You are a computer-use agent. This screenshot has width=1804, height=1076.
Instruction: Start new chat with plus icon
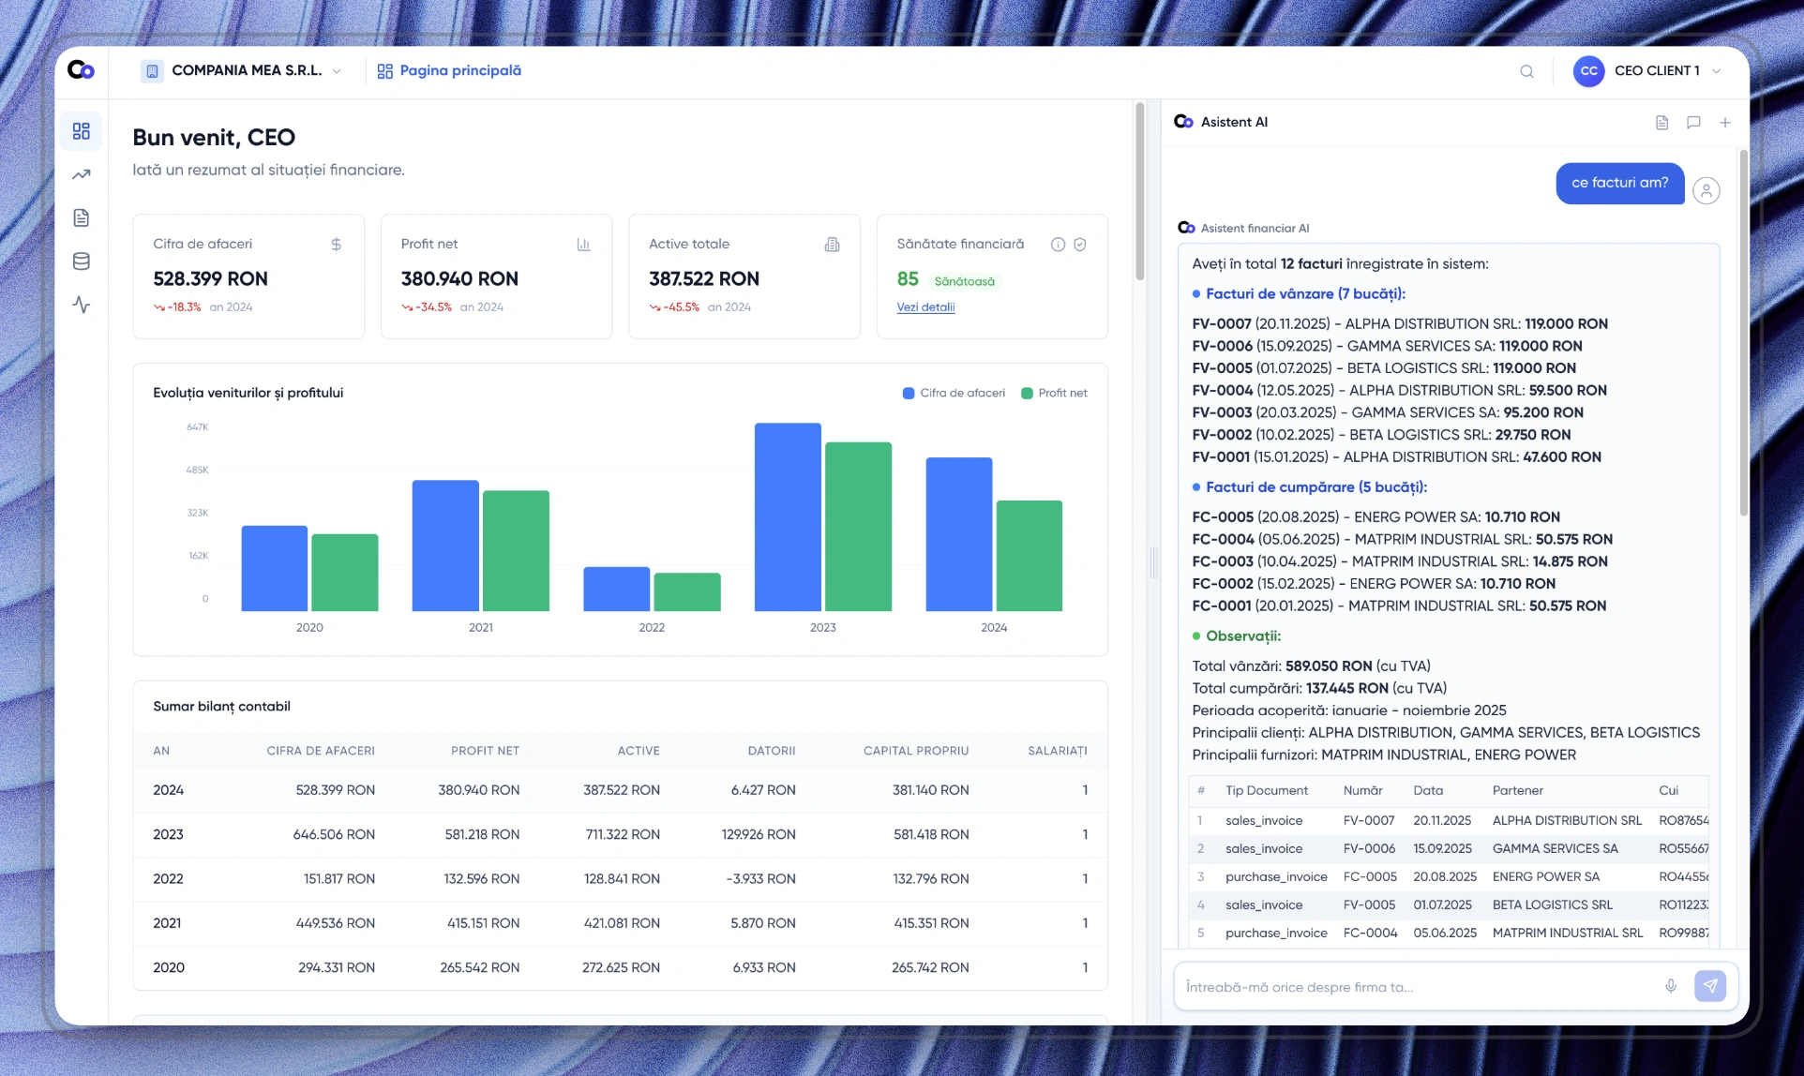click(1724, 122)
